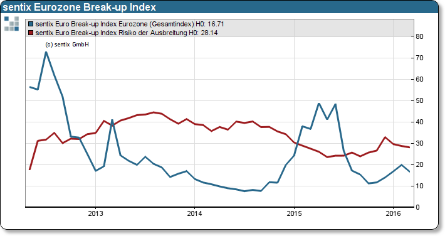Click the 2015 x-axis label
The image size is (445, 236).
click(295, 213)
